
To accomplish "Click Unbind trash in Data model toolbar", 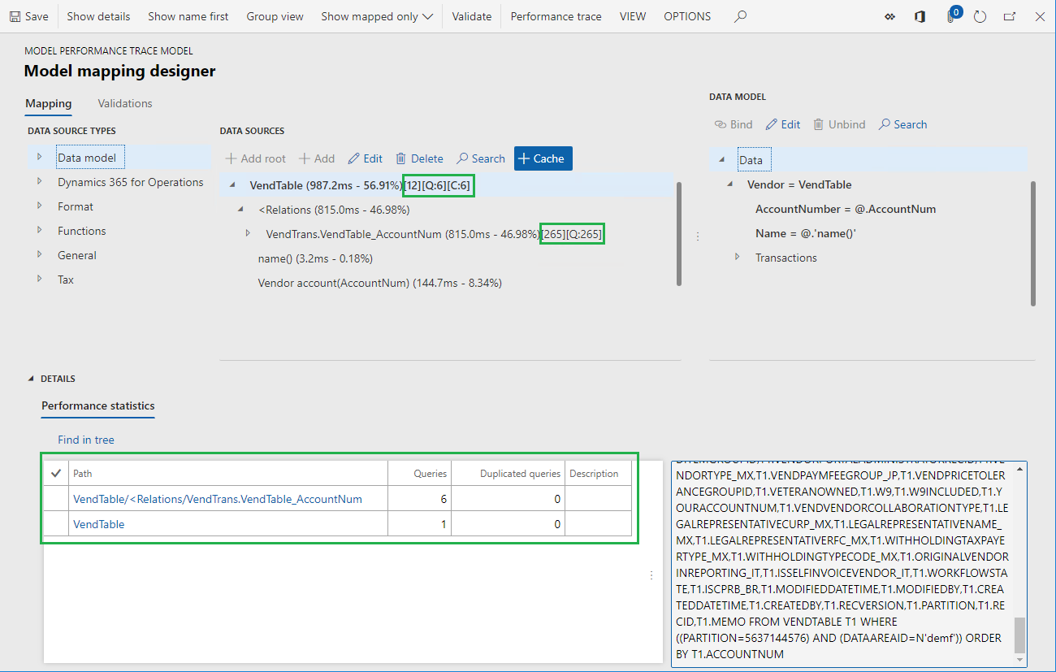I will 839,124.
